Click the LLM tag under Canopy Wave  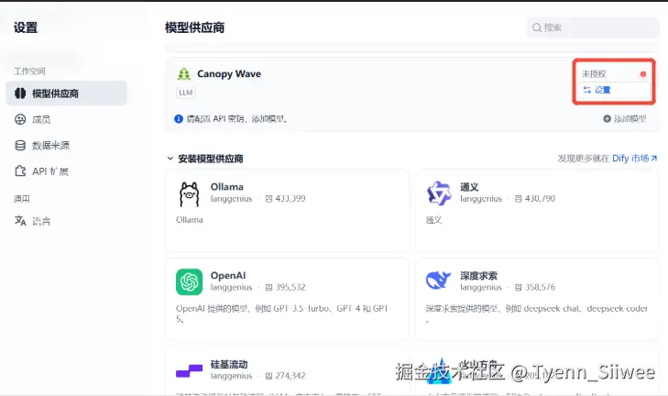point(186,93)
